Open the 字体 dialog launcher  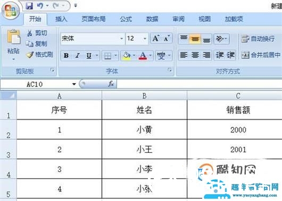(169, 70)
